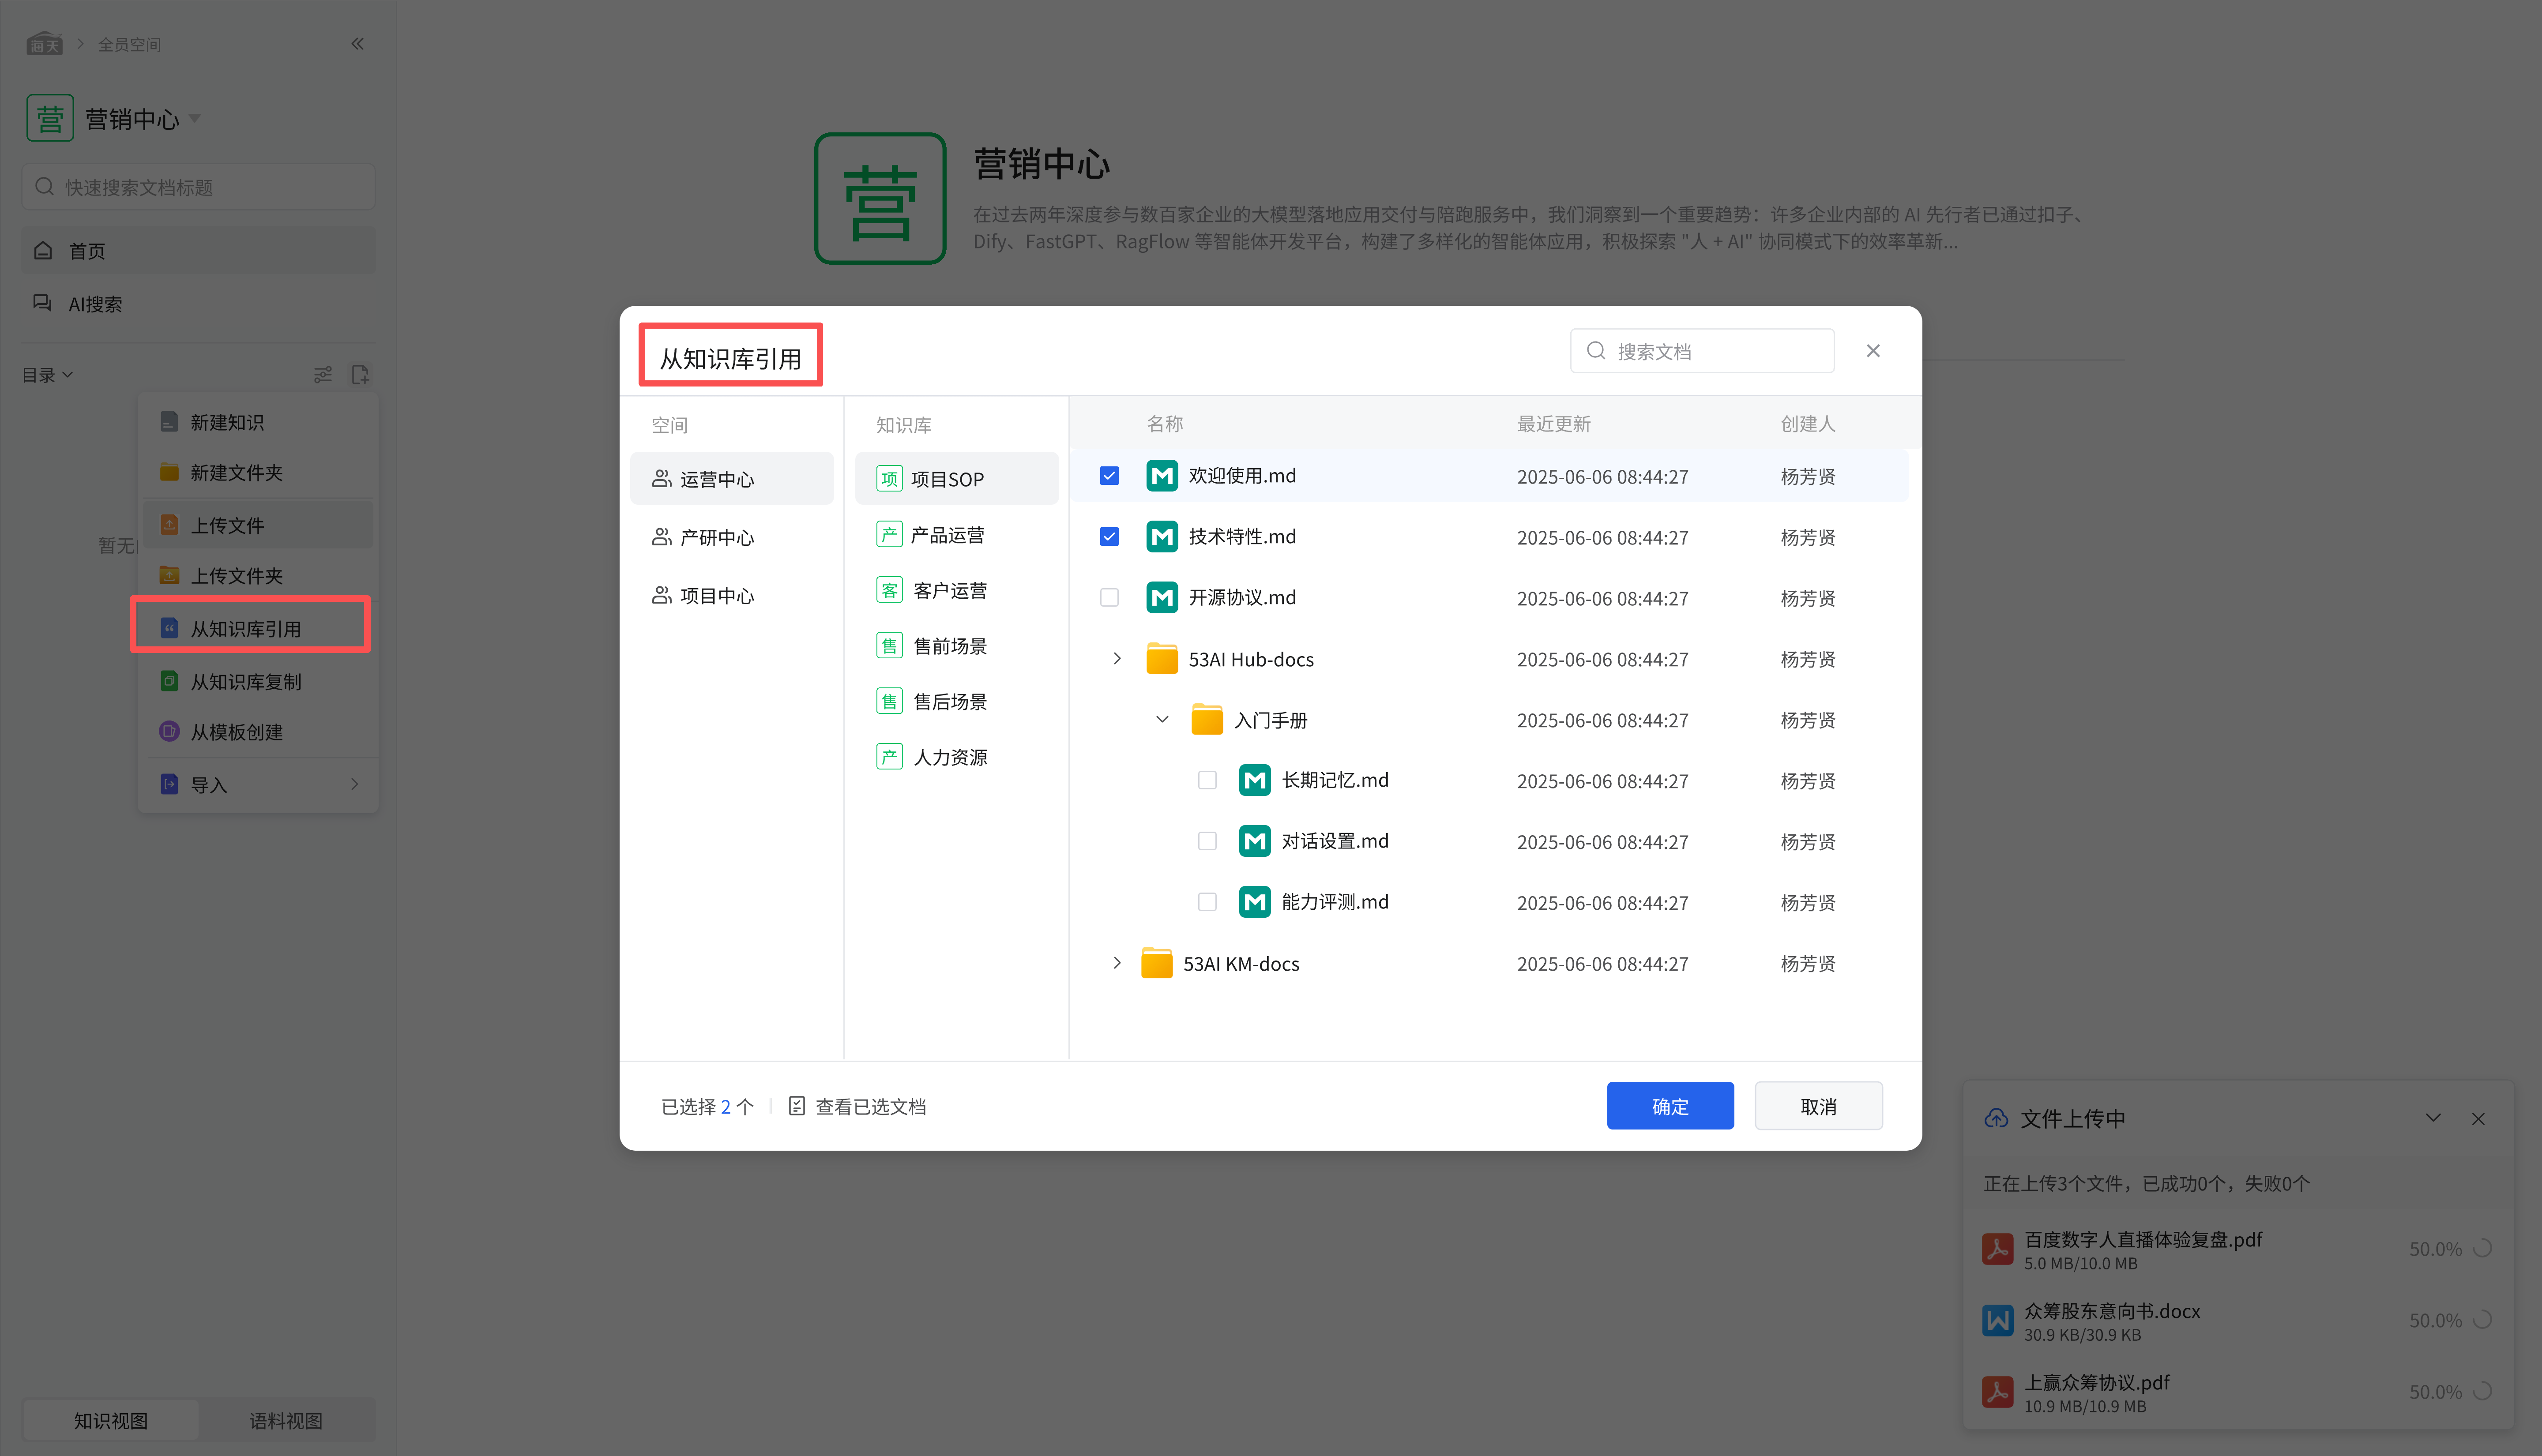2542x1456 pixels.
Task: Expand the 53AI KM-docs folder
Action: point(1116,963)
